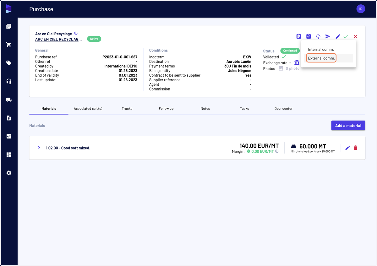The image size is (377, 266).
Task: Expand the 1.02.00 Good soft mixed row
Action: [39, 148]
